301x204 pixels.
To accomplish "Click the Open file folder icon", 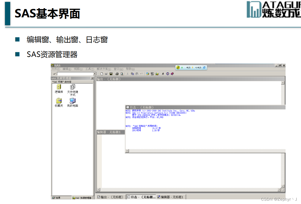I will tap(106, 74).
